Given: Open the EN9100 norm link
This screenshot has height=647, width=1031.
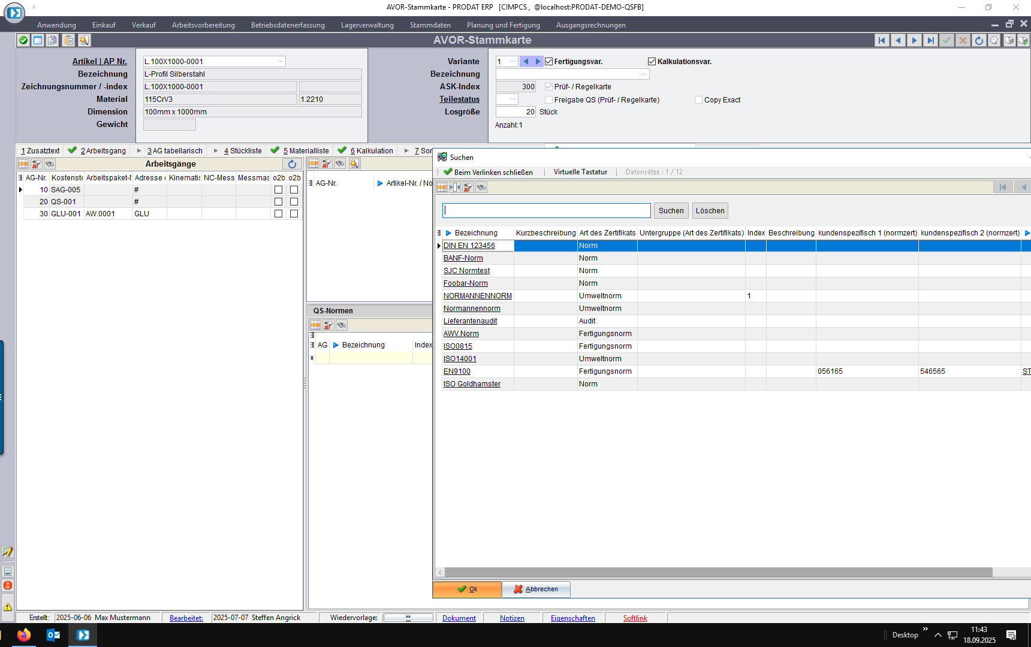Looking at the screenshot, I should click(x=457, y=371).
